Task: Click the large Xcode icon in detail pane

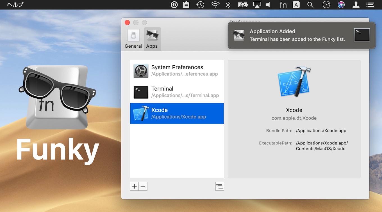Action: coord(294,82)
